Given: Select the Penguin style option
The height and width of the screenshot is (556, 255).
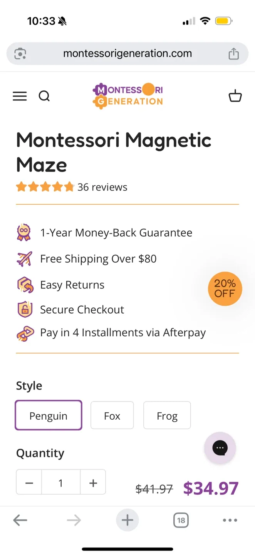Looking at the screenshot, I should pyautogui.click(x=49, y=415).
